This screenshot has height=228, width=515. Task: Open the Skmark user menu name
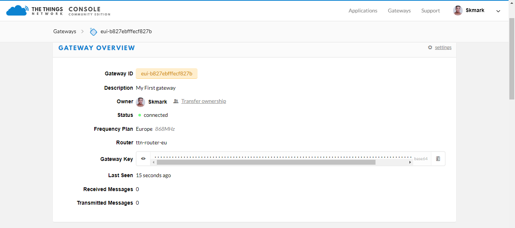coord(475,10)
